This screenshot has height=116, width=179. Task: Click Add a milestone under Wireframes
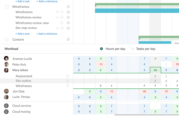click(47, 34)
